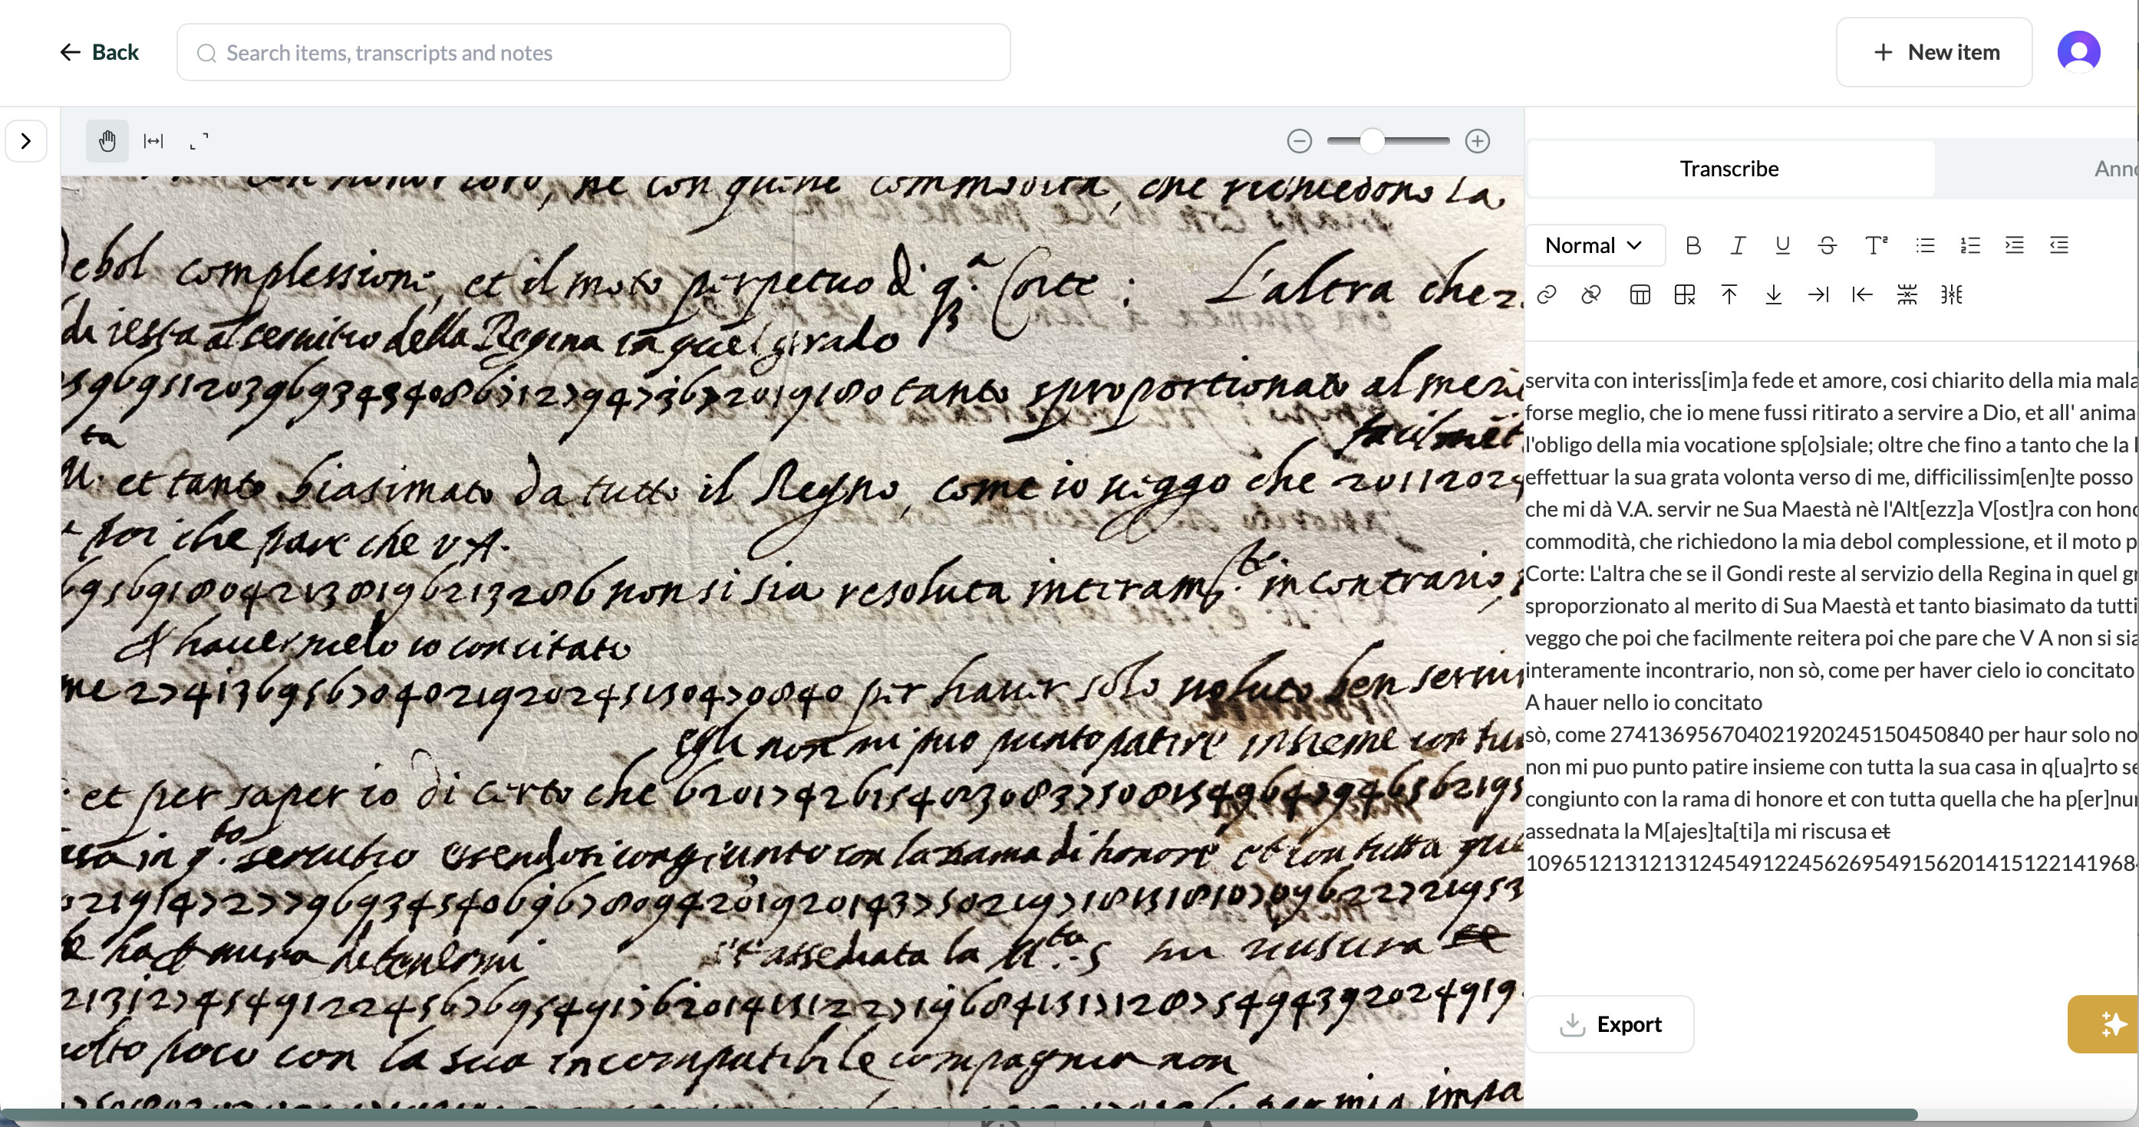Click the zoom out minus icon

1300,141
